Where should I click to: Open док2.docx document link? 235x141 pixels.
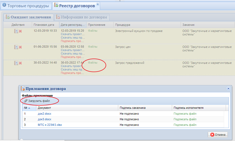point(44,114)
